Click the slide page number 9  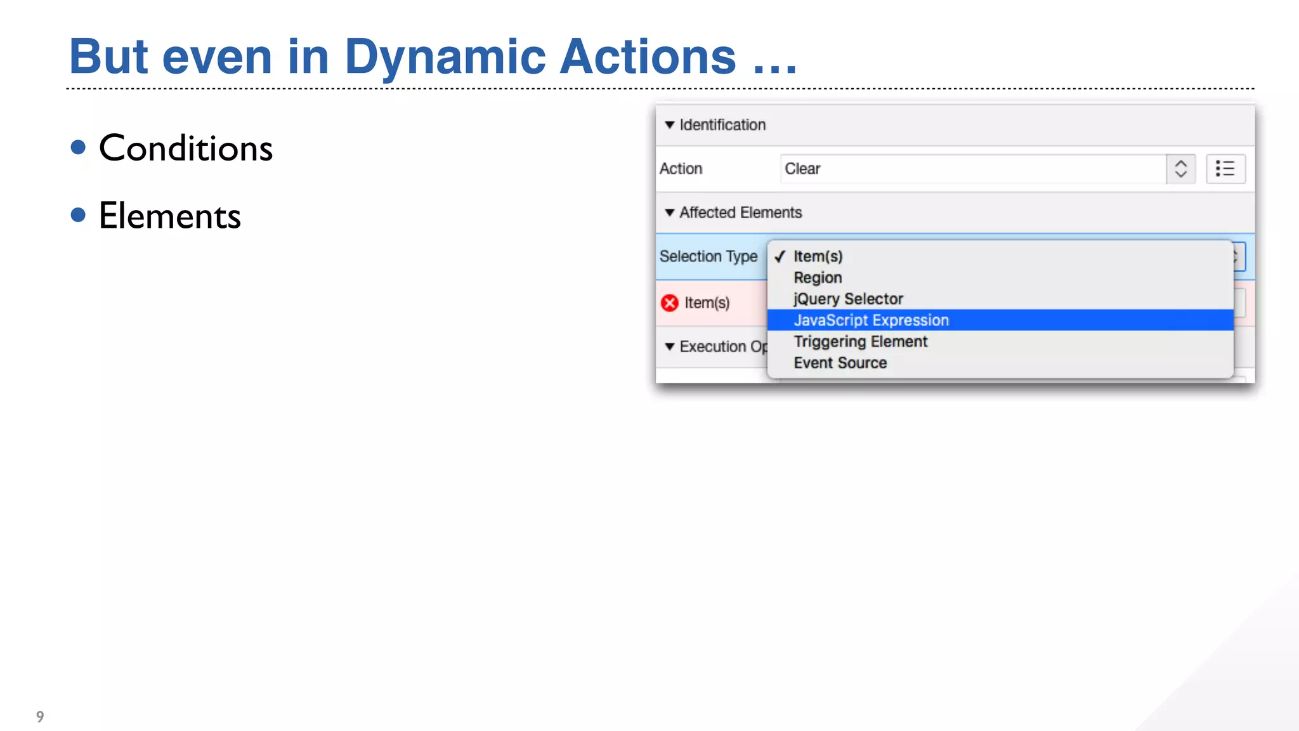[40, 716]
